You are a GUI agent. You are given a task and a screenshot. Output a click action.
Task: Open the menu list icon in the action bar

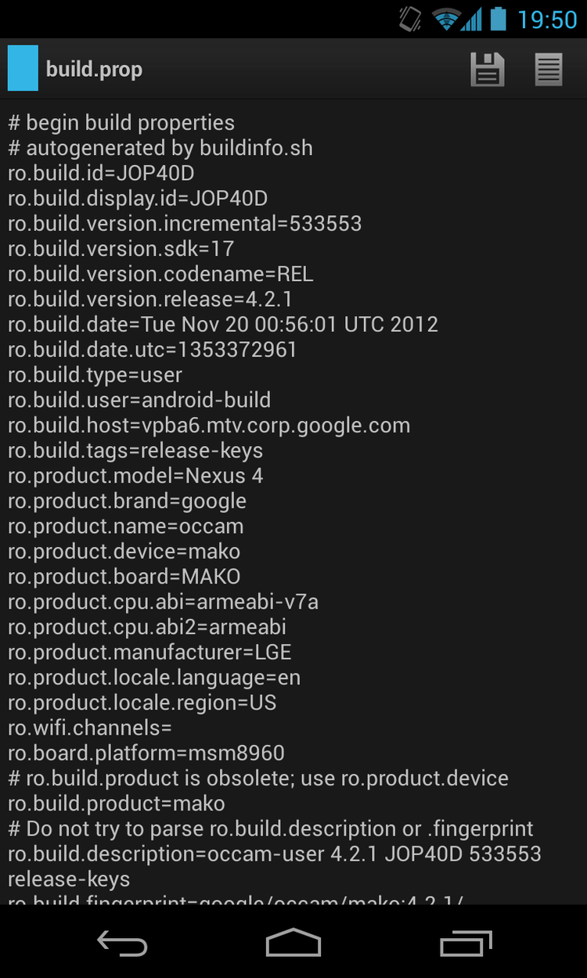coord(549,70)
